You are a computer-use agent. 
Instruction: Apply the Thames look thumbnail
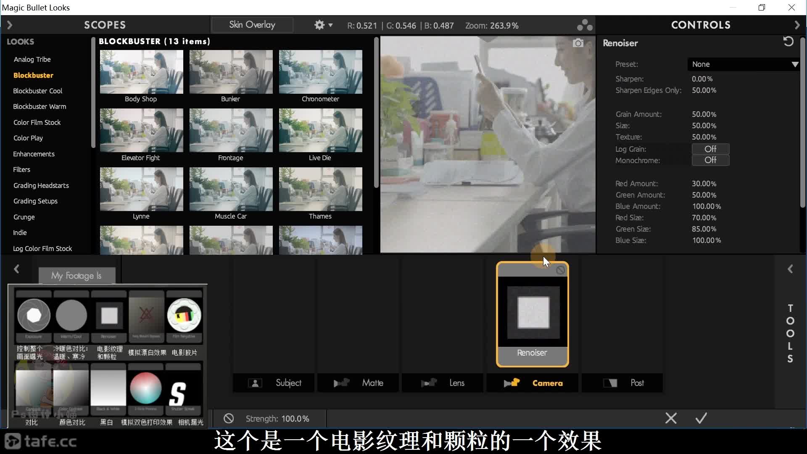click(x=320, y=189)
